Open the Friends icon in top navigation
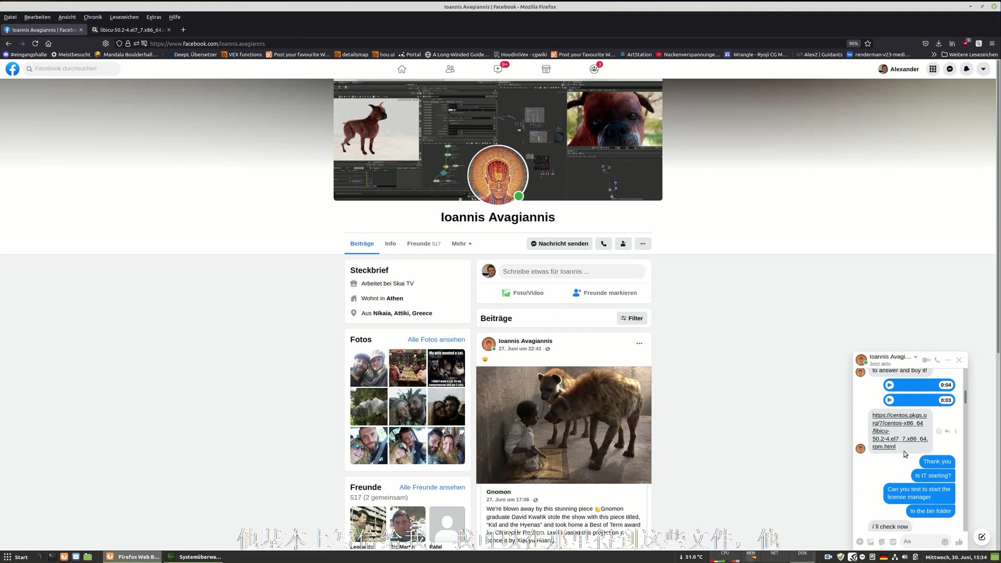Image resolution: width=1001 pixels, height=563 pixels. click(x=450, y=69)
